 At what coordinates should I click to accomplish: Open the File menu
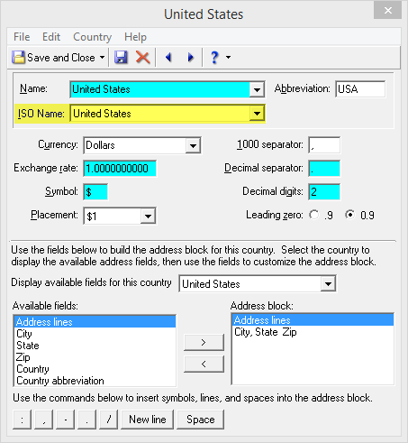(x=22, y=37)
